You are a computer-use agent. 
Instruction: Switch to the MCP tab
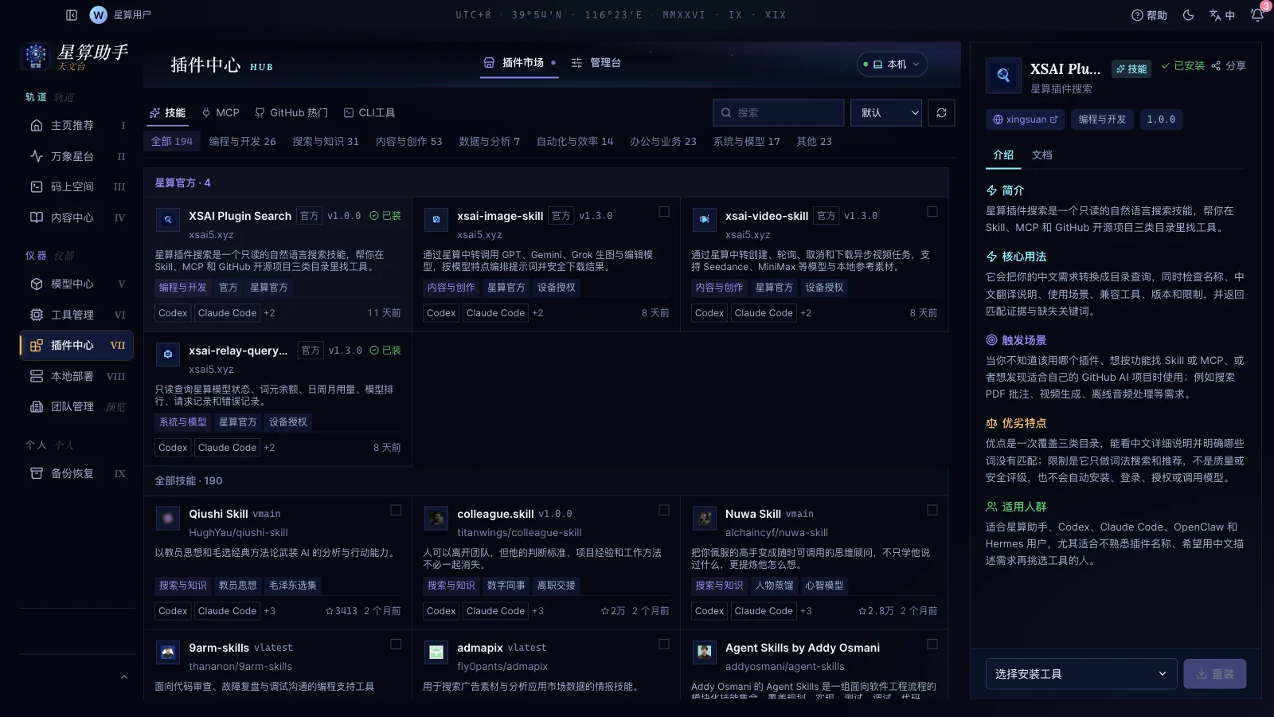[x=221, y=113]
